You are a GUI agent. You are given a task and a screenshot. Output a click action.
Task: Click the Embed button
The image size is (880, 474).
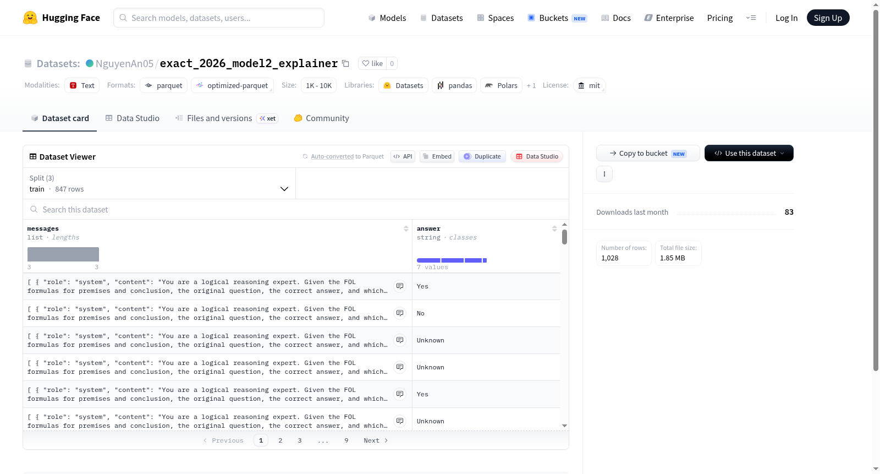(437, 156)
